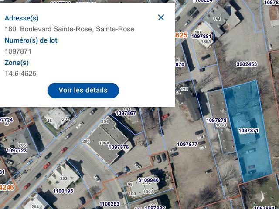Click lot number 1097878 label
The height and width of the screenshot is (209, 279).
[216, 120]
